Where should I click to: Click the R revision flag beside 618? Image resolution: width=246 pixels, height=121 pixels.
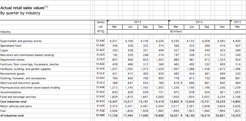click(x=181, y=83)
